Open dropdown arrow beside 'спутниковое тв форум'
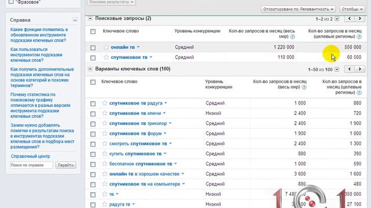 pos(165,133)
